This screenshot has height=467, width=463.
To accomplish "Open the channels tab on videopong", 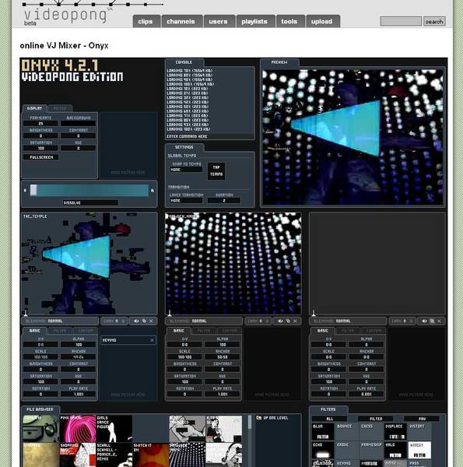I will pyautogui.click(x=181, y=22).
